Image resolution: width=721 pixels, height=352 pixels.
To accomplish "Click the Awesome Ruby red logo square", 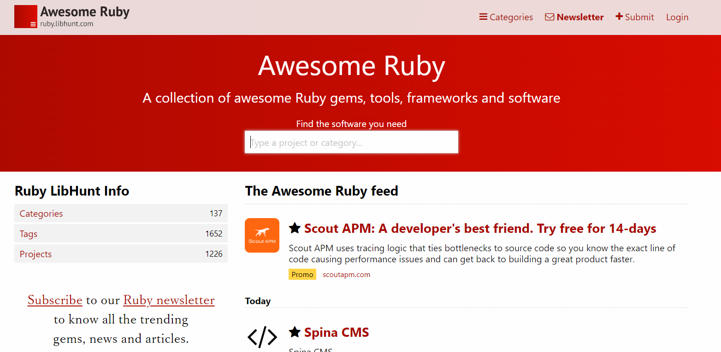I will pos(26,17).
